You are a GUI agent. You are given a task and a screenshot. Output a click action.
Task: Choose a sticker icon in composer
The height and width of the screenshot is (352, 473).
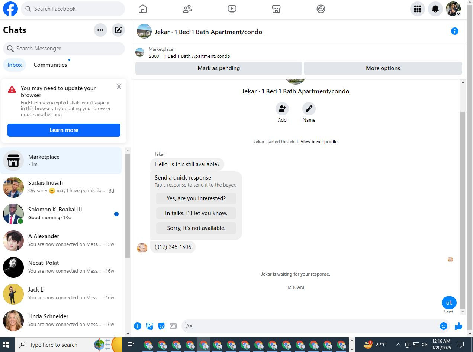pyautogui.click(x=161, y=326)
